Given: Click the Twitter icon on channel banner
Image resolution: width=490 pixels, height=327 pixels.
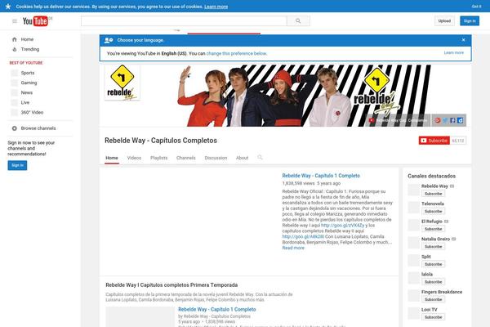Looking at the screenshot, I should point(445,120).
